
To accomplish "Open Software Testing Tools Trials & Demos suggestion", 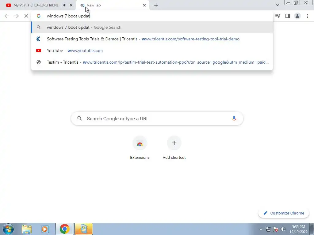I will pos(152,39).
